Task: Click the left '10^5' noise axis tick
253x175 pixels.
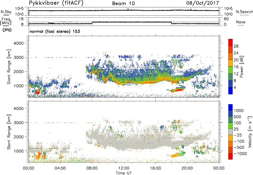Action: coord(19,9)
